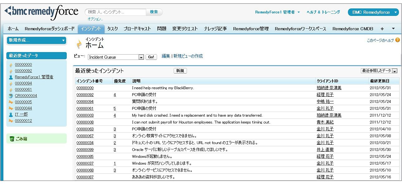The width and height of the screenshot is (402, 184).
Task: Sort by 優先度 column header
Action: click(x=120, y=81)
